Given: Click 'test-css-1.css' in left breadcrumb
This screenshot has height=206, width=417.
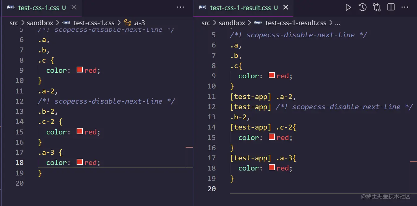Looking at the screenshot, I should pyautogui.click(x=94, y=23).
